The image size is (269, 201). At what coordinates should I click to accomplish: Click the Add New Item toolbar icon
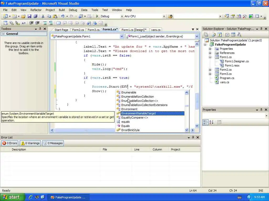point(15,16)
